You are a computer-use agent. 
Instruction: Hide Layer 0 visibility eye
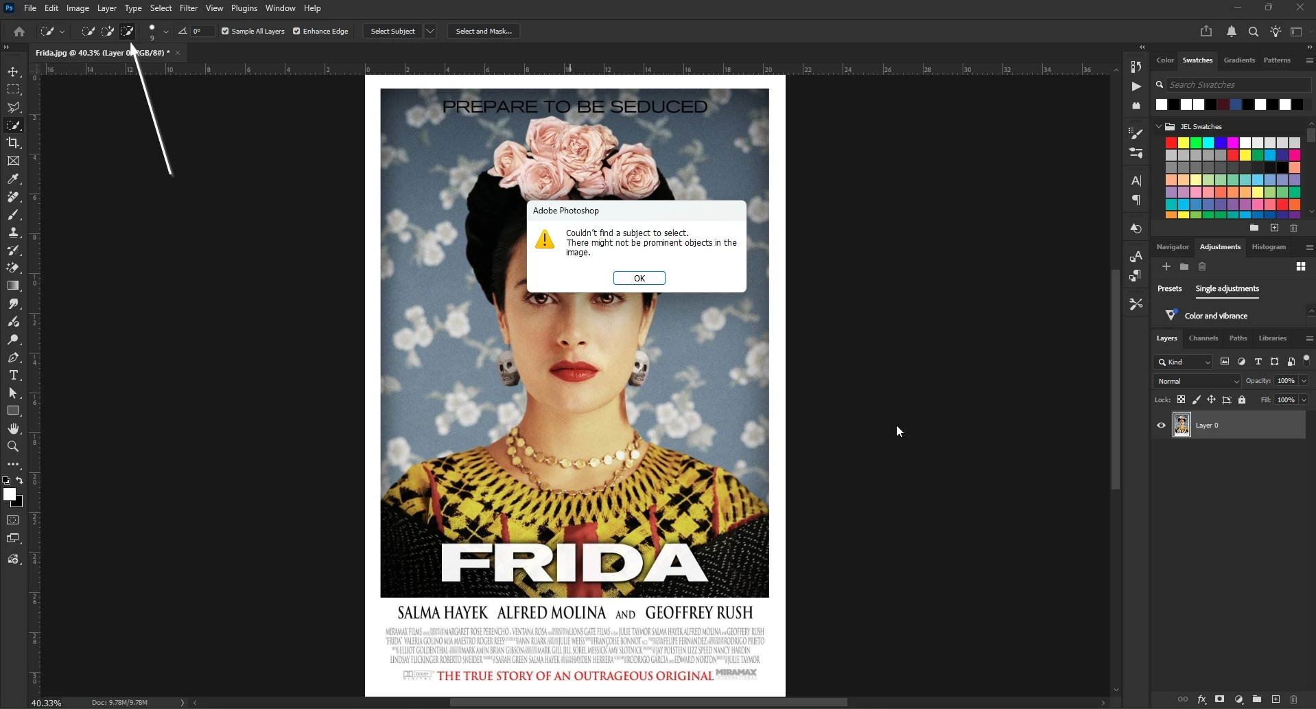(1161, 426)
